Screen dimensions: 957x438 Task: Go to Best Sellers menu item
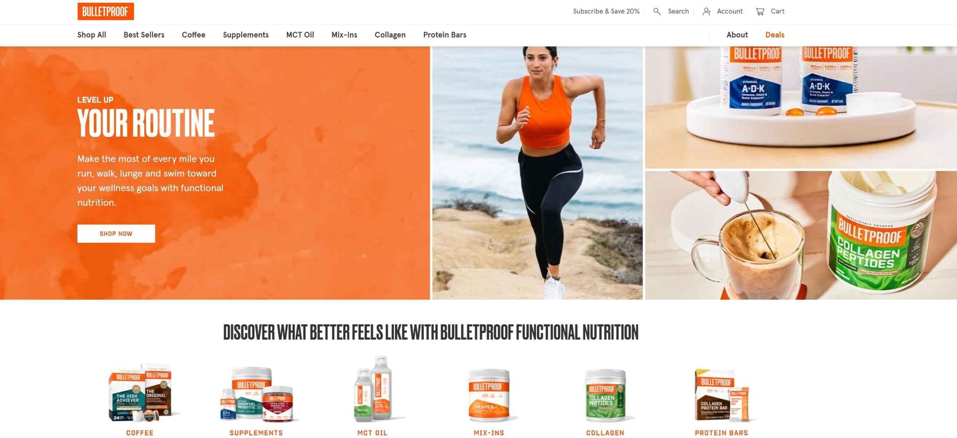(x=144, y=35)
